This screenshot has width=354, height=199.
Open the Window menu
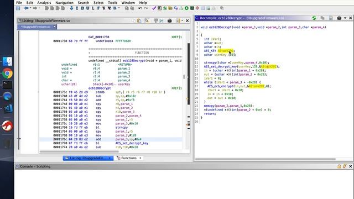pyautogui.click(x=128, y=3)
